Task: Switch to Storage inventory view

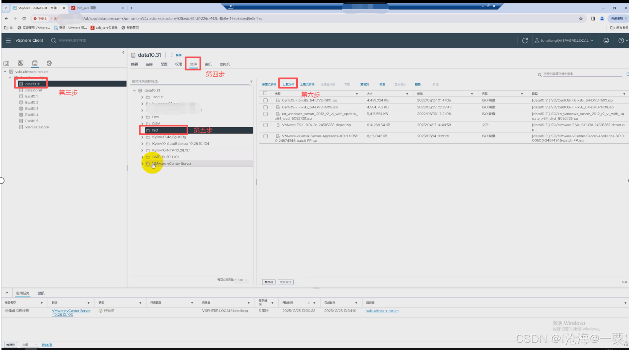Action: (x=35, y=63)
